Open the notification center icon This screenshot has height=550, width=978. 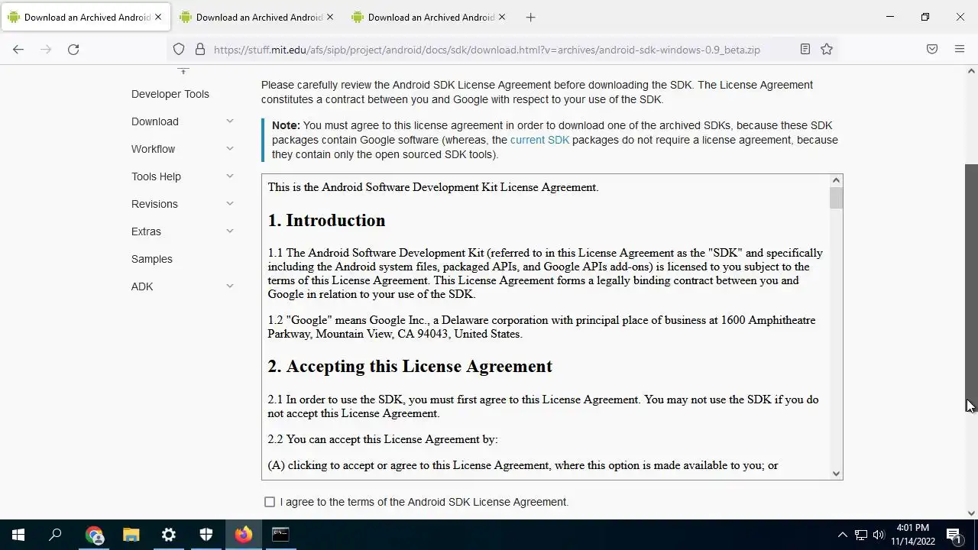point(954,535)
